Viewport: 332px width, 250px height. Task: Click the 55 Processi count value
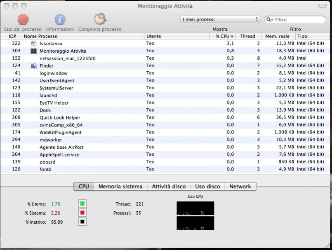point(139,213)
